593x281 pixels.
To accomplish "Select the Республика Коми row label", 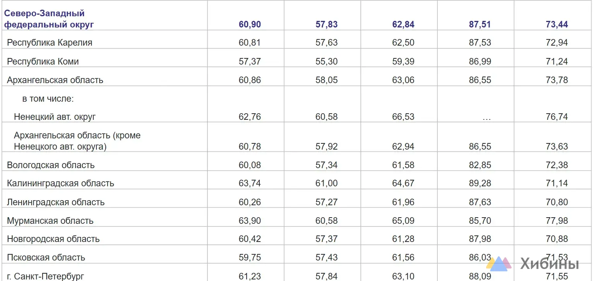I will 43,61.
